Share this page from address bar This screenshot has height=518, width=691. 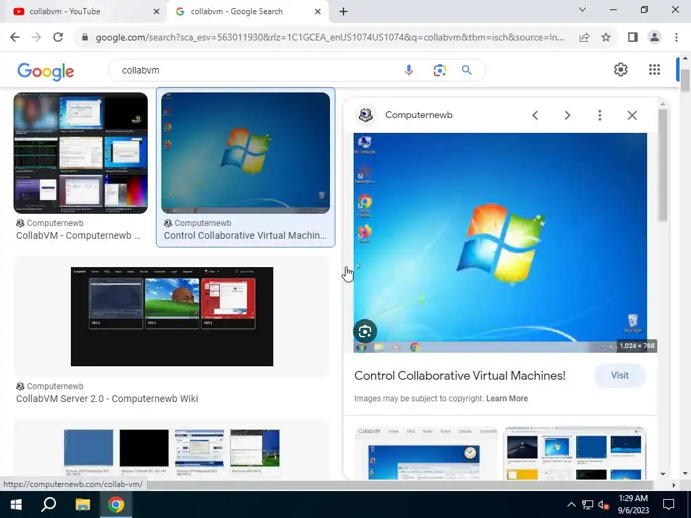(x=584, y=38)
